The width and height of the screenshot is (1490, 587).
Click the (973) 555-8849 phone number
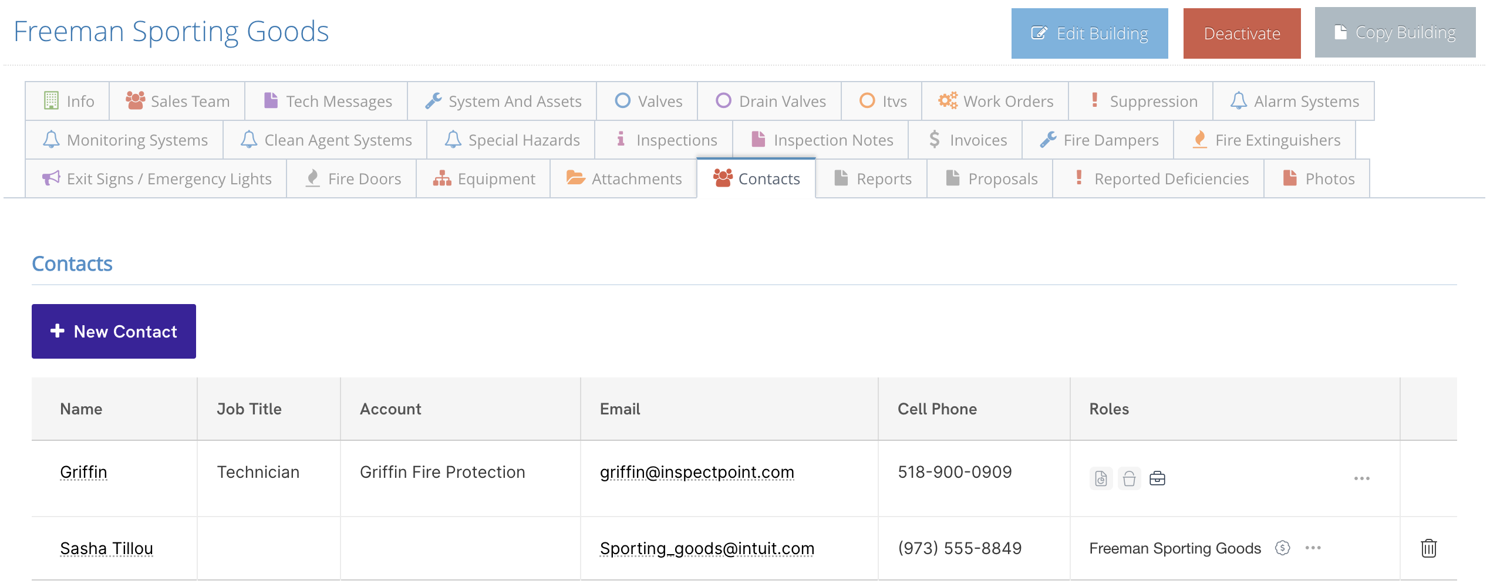(x=959, y=548)
